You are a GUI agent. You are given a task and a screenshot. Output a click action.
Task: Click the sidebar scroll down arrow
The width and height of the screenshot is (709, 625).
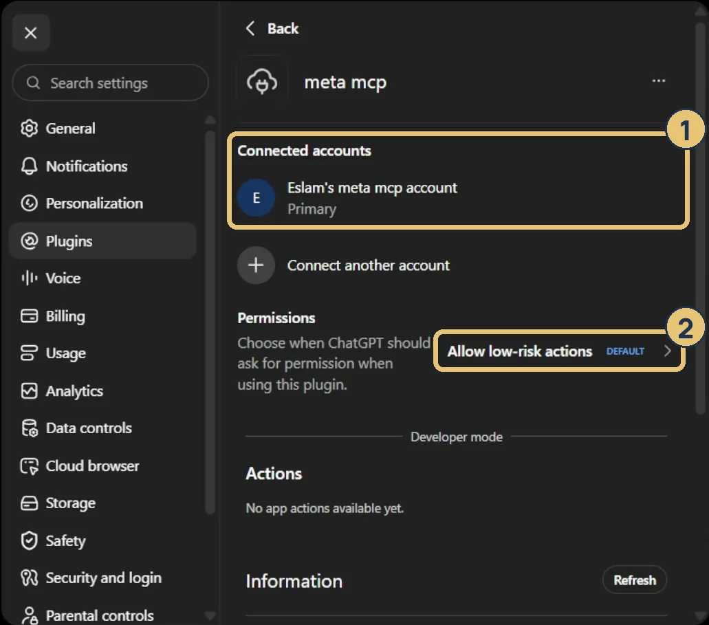(210, 615)
